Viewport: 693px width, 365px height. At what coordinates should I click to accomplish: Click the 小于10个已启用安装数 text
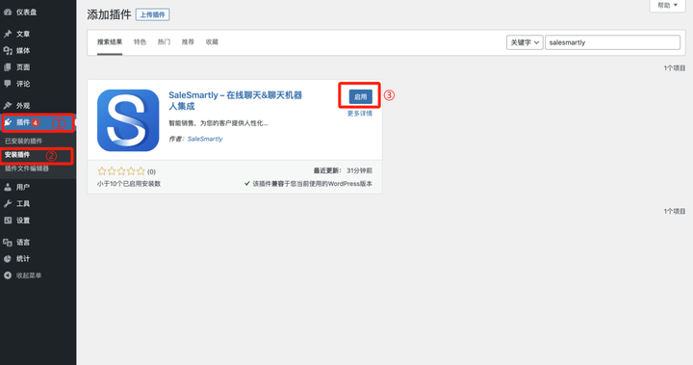129,184
